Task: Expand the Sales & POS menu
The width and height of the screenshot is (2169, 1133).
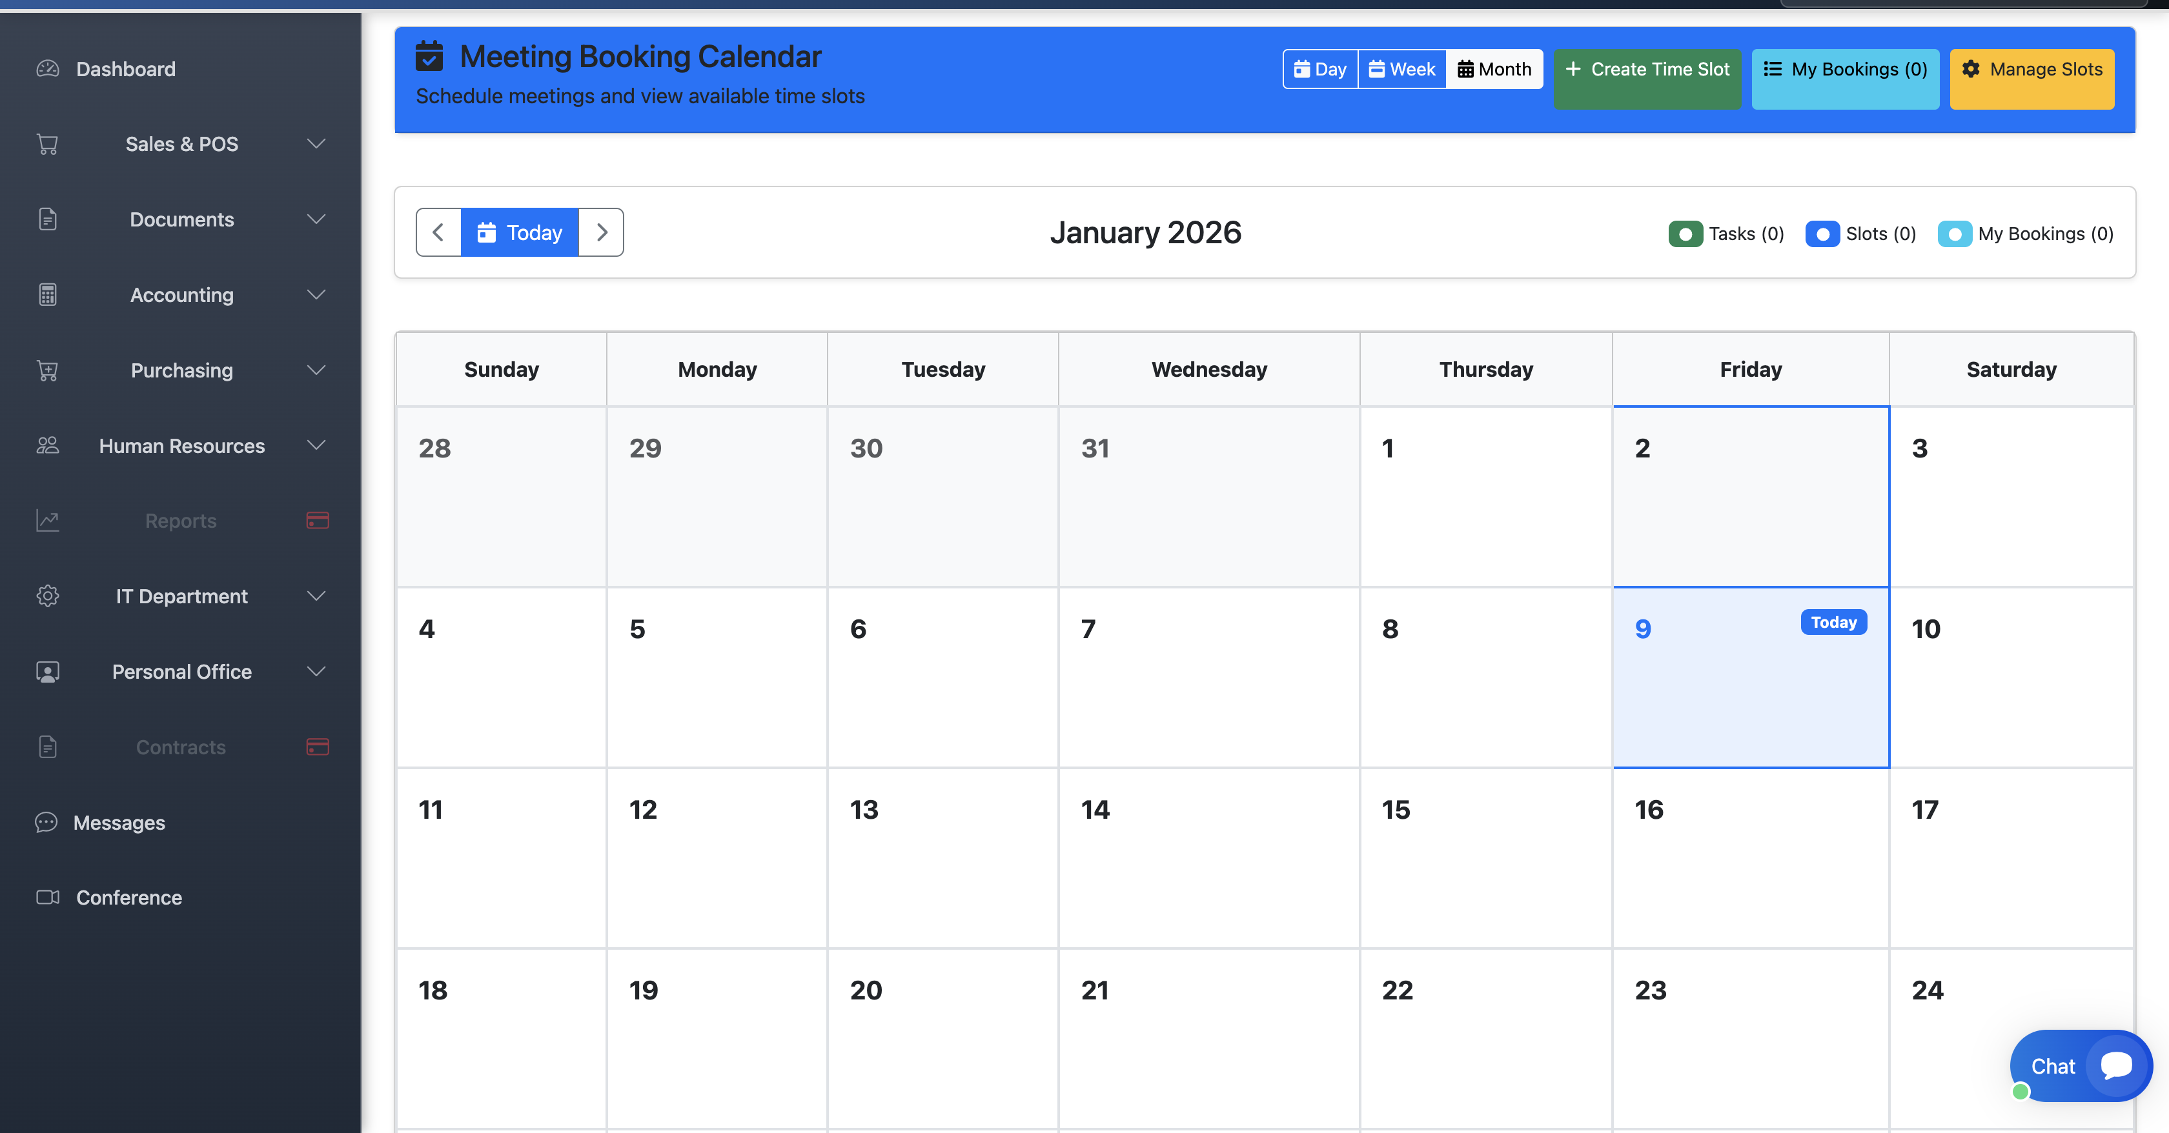Action: [x=316, y=144]
